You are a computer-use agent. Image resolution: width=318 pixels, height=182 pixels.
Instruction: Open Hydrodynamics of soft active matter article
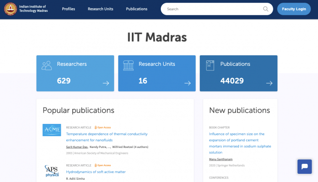96,172
